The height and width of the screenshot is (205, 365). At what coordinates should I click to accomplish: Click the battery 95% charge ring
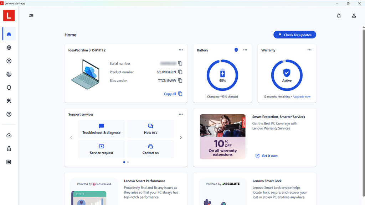click(222, 75)
